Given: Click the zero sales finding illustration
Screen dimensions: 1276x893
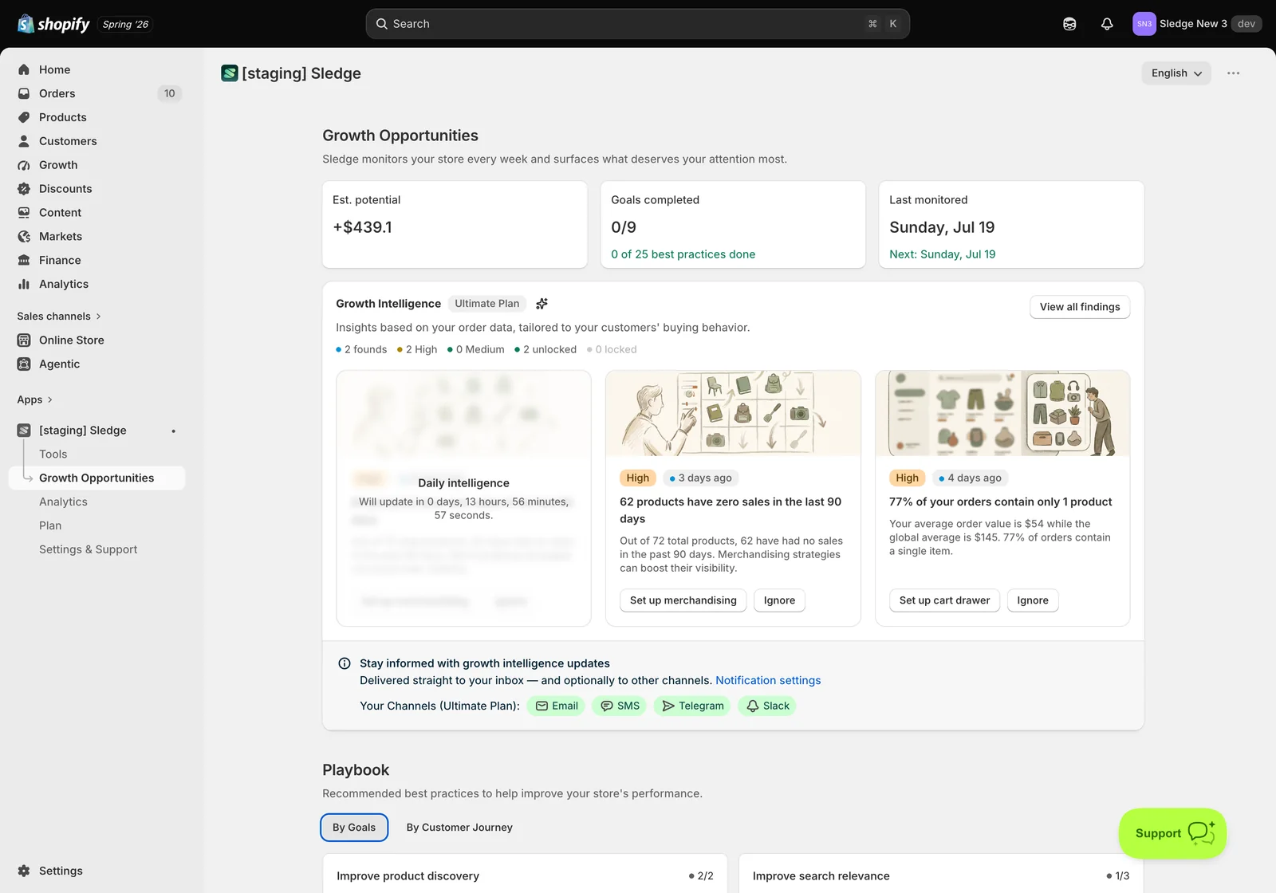Looking at the screenshot, I should [733, 413].
